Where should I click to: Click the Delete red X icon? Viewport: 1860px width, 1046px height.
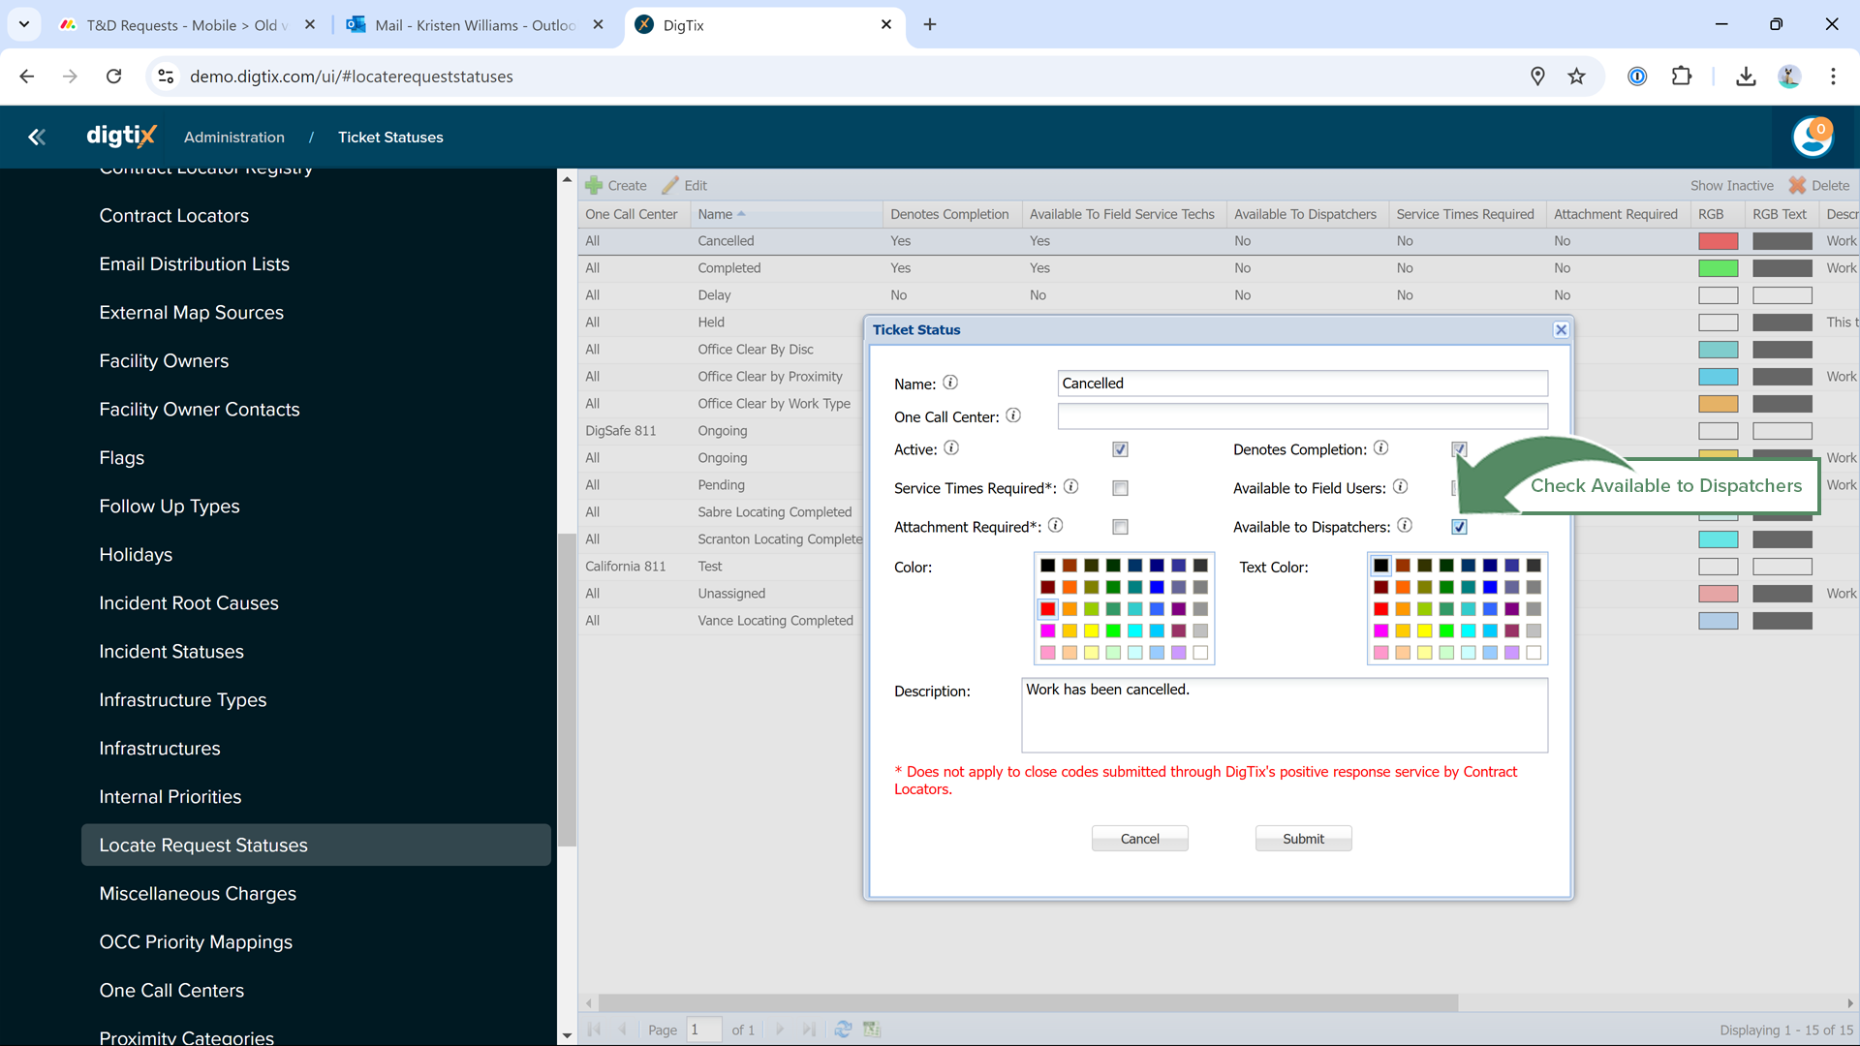pos(1797,185)
